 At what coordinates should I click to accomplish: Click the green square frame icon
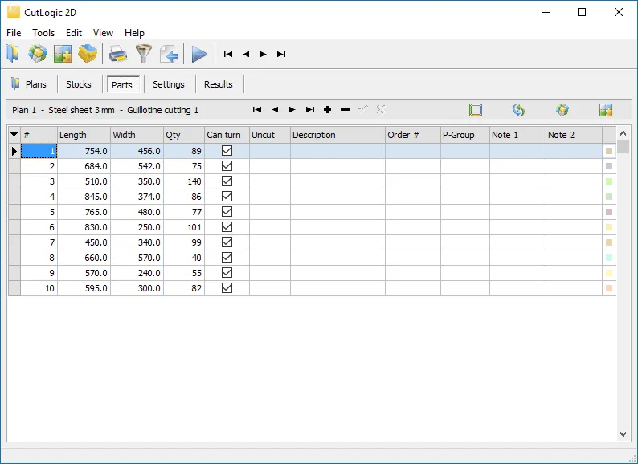point(476,110)
